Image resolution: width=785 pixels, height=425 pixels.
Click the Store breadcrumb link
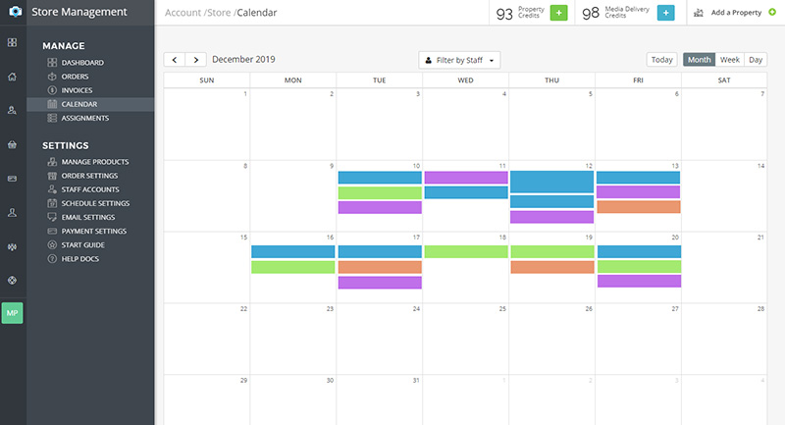pyautogui.click(x=218, y=12)
